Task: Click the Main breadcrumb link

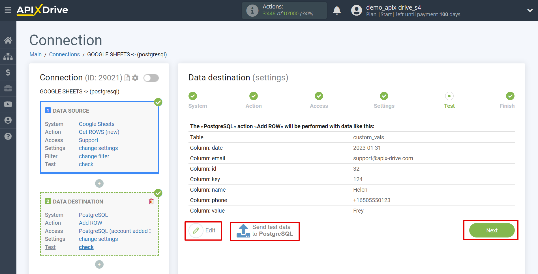Action: click(x=36, y=54)
